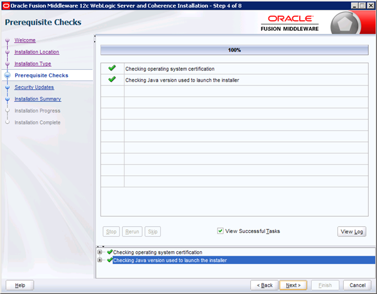This screenshot has width=377, height=294.
Task: Proceed with the Next button
Action: coord(293,285)
